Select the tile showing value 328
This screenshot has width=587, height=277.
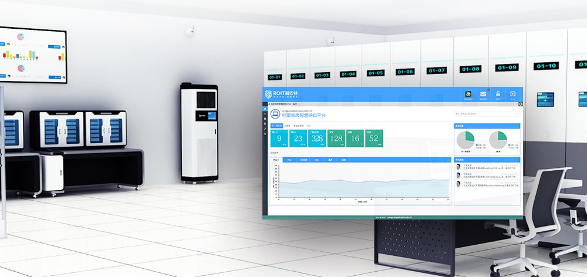coord(317,139)
